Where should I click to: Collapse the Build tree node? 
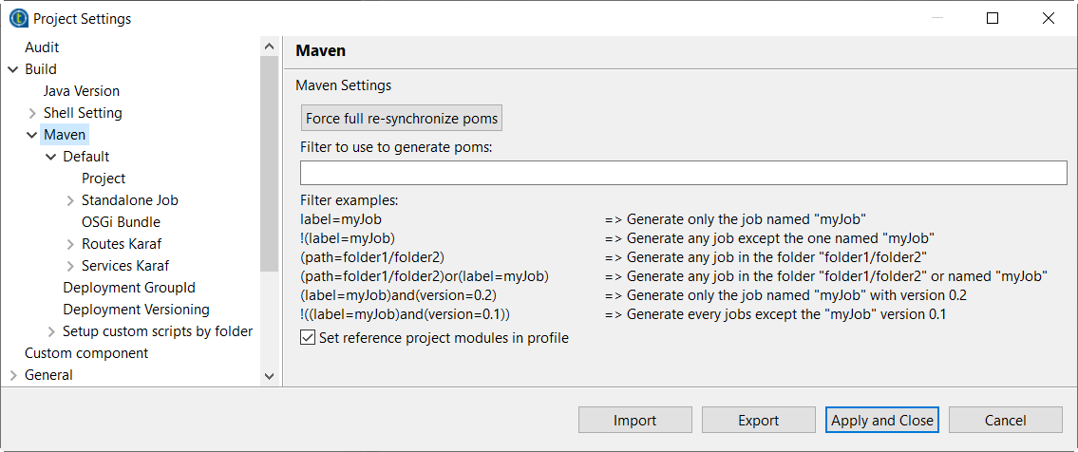point(13,69)
